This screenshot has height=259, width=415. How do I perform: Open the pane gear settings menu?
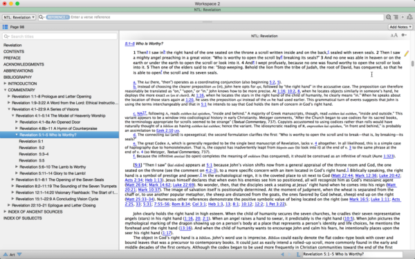404,35
